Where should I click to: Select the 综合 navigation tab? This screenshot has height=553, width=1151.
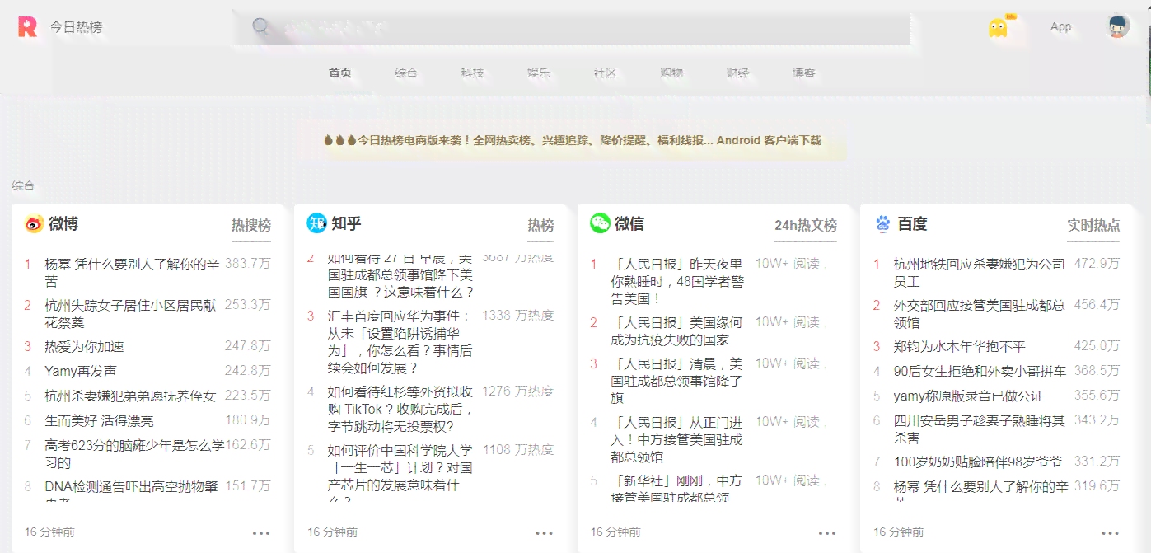pos(406,73)
